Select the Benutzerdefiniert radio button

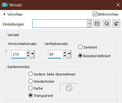pos(80,56)
